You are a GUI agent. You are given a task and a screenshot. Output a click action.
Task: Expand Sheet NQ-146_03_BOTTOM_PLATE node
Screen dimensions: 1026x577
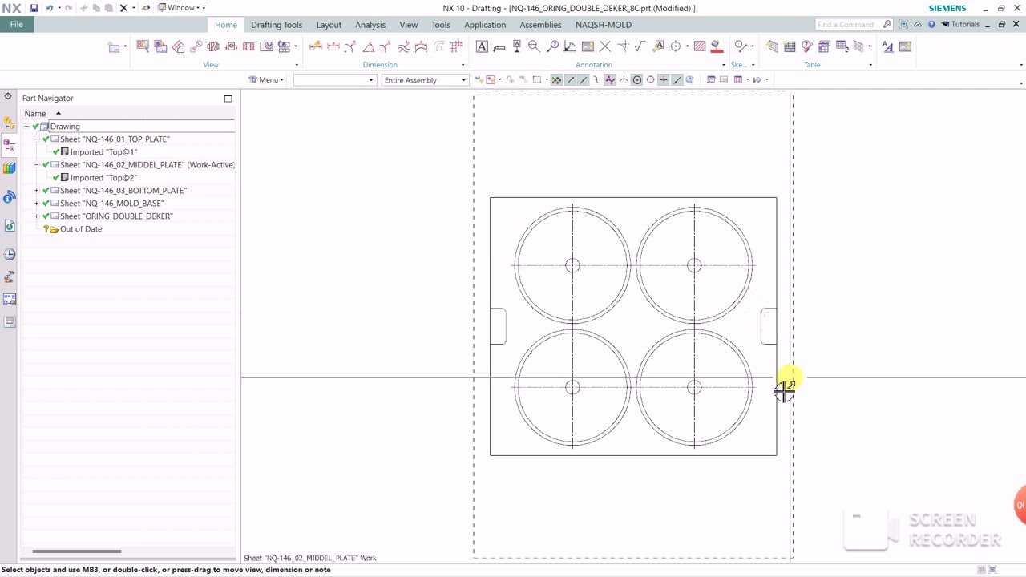point(36,191)
